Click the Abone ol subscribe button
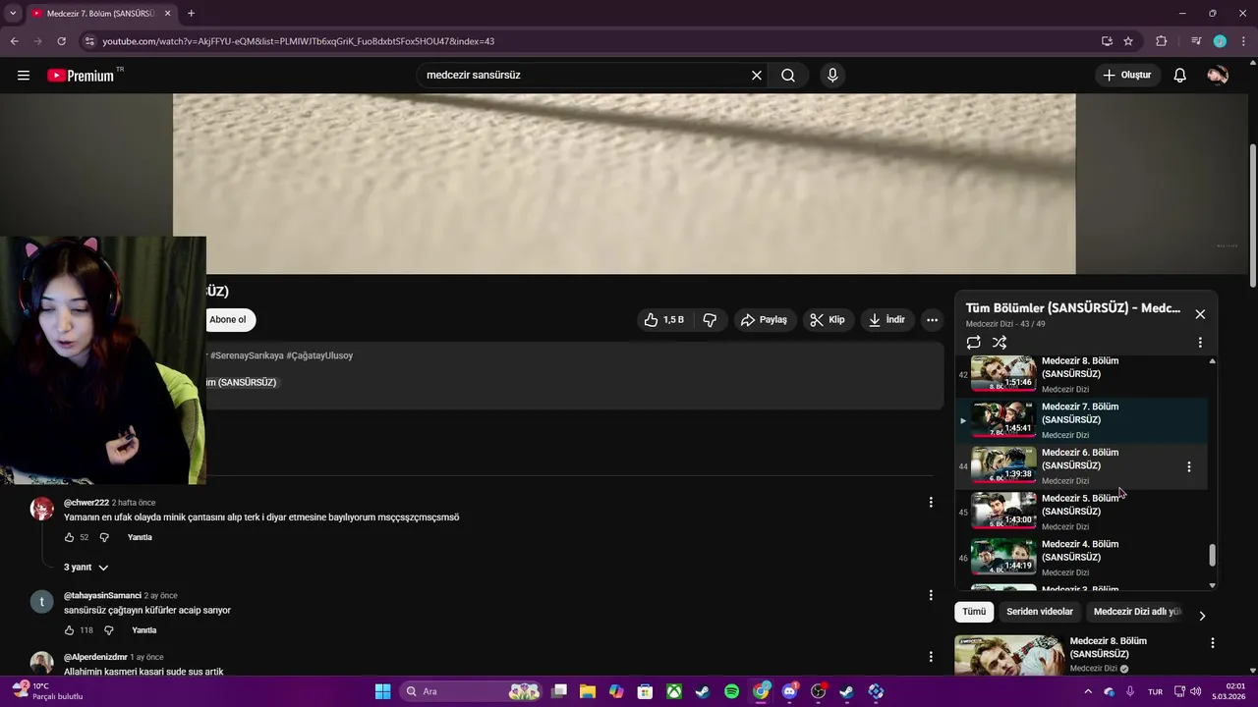1258x707 pixels. [229, 319]
